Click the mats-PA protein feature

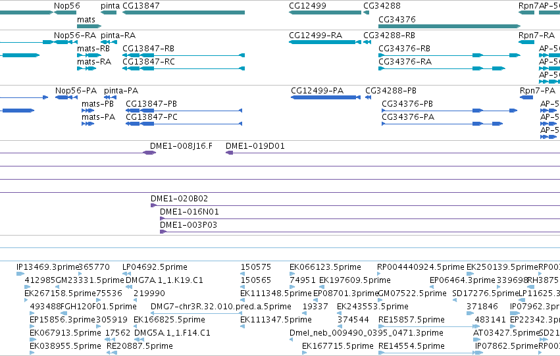[x=88, y=124]
